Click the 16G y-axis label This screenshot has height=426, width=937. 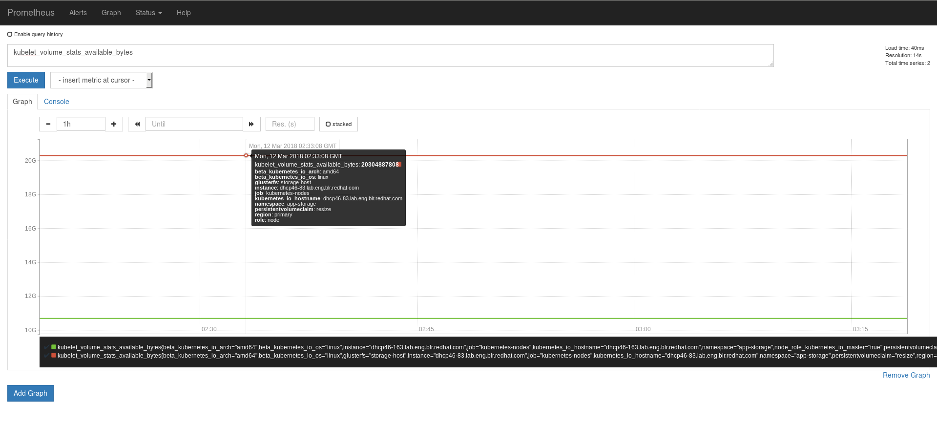pyautogui.click(x=30, y=229)
